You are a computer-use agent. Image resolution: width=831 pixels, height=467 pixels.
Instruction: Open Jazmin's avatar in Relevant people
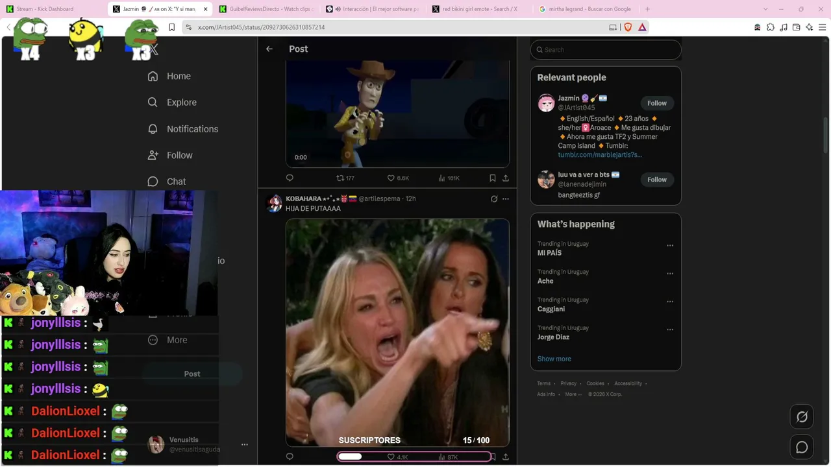546,103
